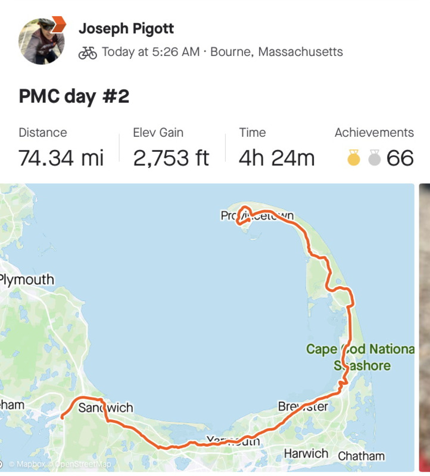
Task: Click the gold medal achievement icon
Action: (x=354, y=158)
